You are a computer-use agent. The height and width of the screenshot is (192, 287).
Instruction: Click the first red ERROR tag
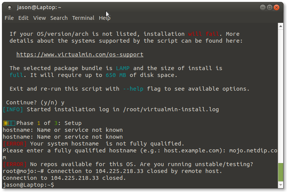15,144
